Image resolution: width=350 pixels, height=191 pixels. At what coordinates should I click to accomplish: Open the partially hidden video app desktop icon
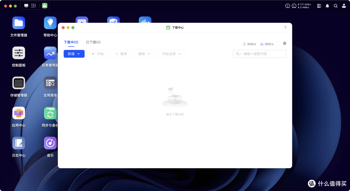coord(82,20)
